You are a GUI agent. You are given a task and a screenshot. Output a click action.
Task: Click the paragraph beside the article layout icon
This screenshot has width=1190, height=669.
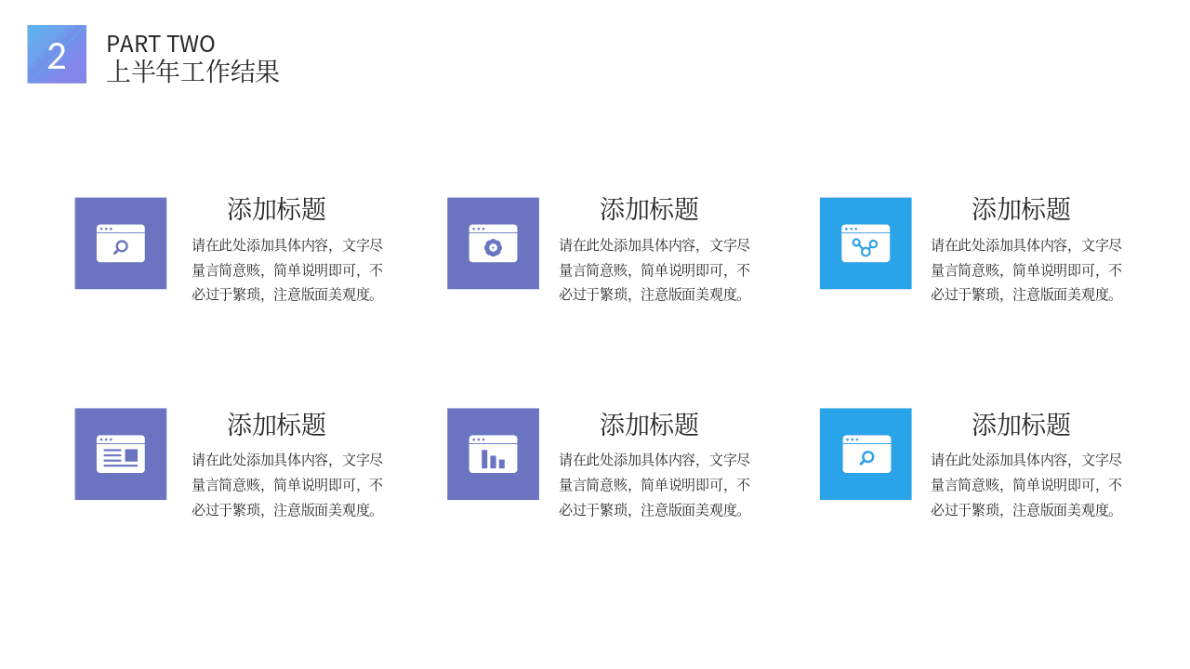[x=288, y=485]
